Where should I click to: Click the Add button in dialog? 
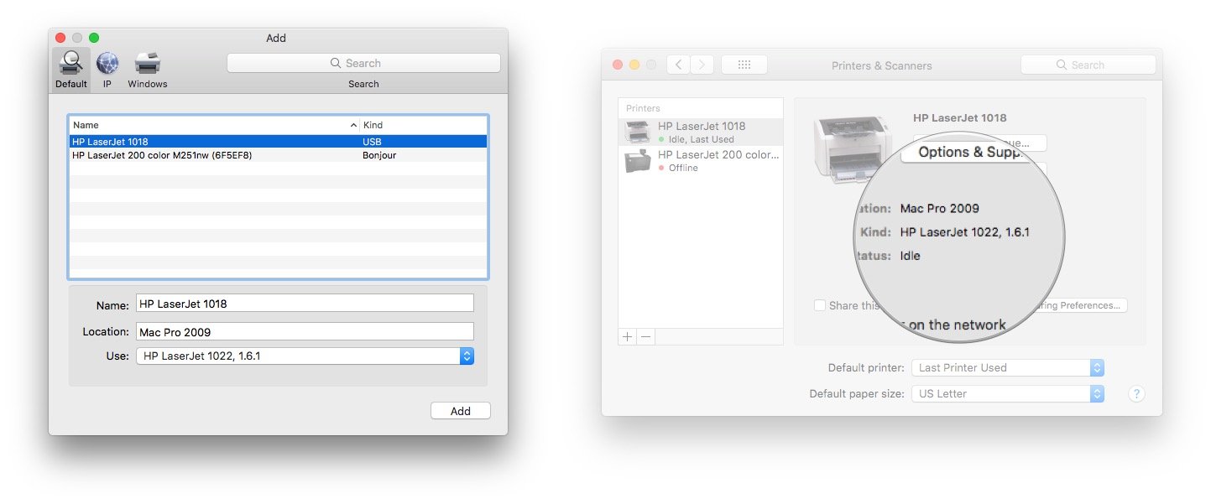point(460,411)
